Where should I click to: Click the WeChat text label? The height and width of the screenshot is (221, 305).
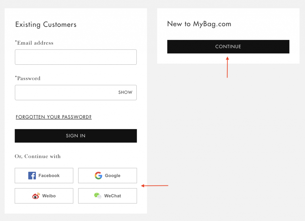click(x=113, y=196)
